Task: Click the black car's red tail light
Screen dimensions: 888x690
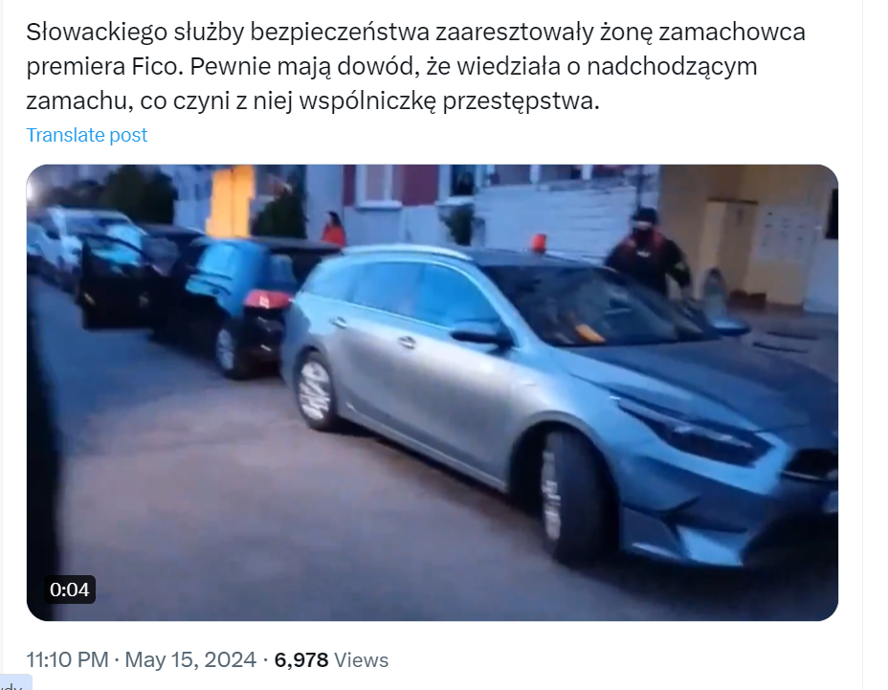Action: point(265,299)
